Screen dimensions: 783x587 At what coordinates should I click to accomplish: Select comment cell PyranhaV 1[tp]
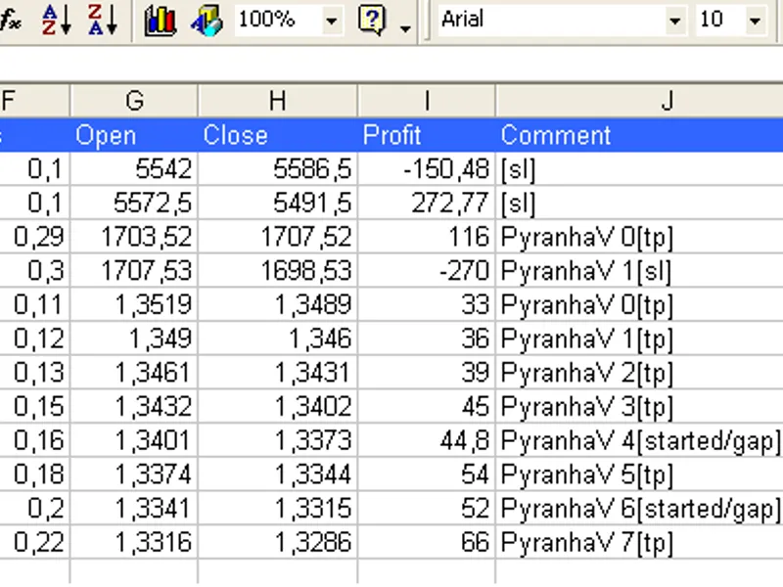pyautogui.click(x=640, y=339)
